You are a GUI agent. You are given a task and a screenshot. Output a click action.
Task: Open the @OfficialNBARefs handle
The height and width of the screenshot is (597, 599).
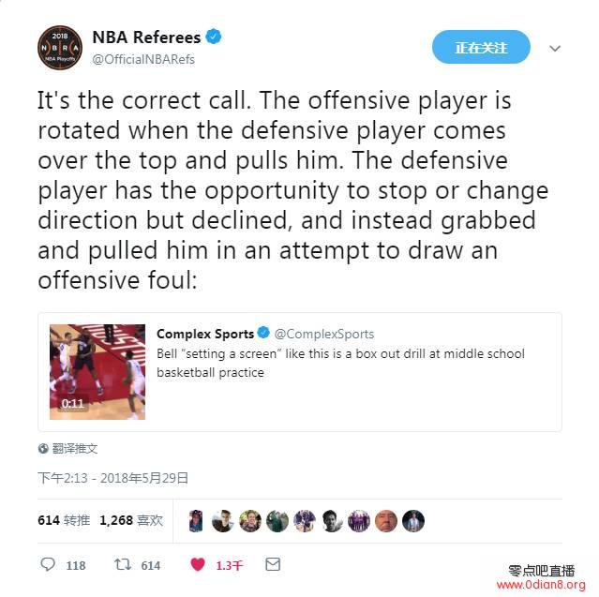pos(143,59)
